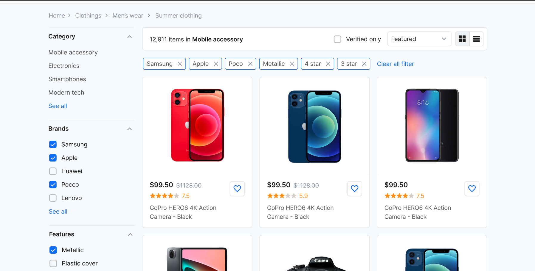Check the Huawei brand checkbox
Viewport: 535px width, 271px height.
53,171
